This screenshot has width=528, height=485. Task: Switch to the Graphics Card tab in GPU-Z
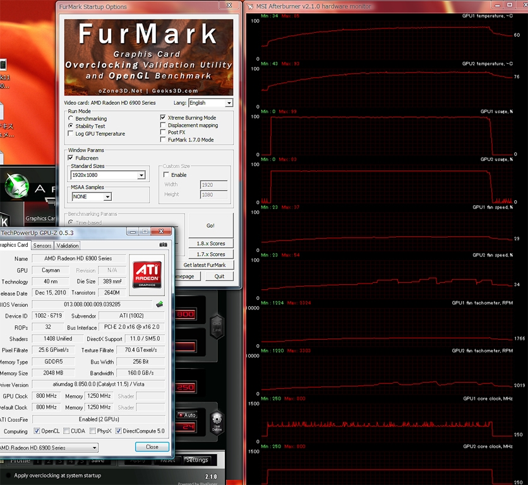(x=14, y=245)
